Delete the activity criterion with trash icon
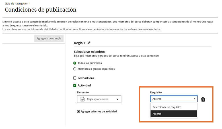Image resolution: width=222 pixels, height=129 pixels. [203, 99]
